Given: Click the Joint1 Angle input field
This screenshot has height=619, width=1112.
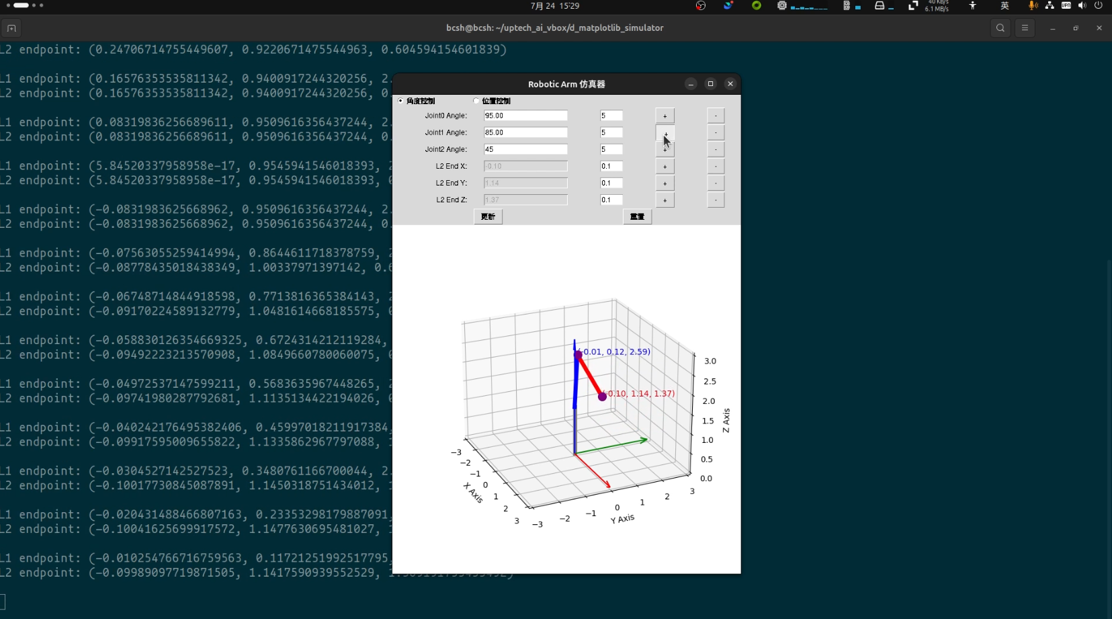Looking at the screenshot, I should 525,132.
